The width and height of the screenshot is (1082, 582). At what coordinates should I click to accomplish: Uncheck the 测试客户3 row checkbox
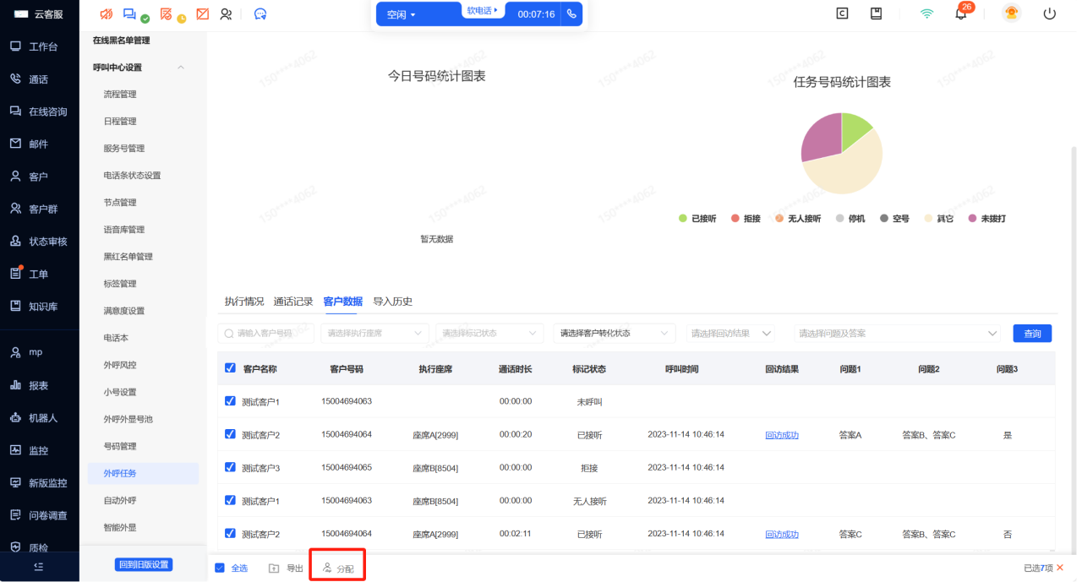point(230,467)
